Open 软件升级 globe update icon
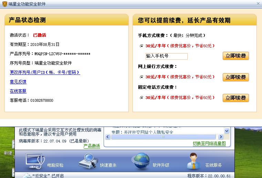 [x=141, y=161]
